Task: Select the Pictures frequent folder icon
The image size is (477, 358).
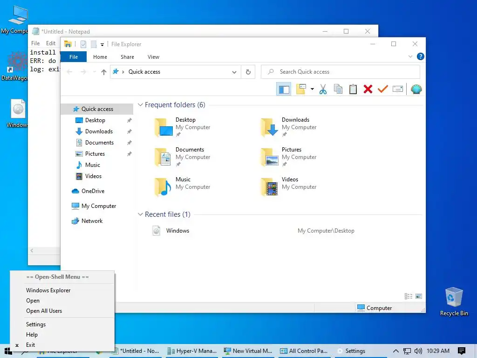Action: click(270, 157)
